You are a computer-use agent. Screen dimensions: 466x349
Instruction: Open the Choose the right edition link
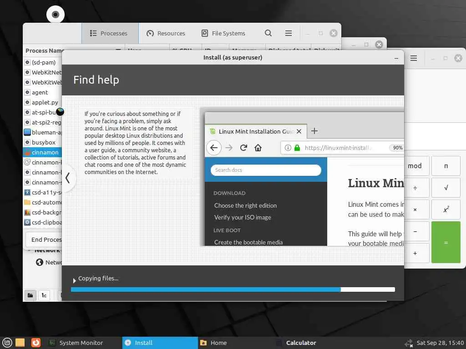tap(245, 206)
